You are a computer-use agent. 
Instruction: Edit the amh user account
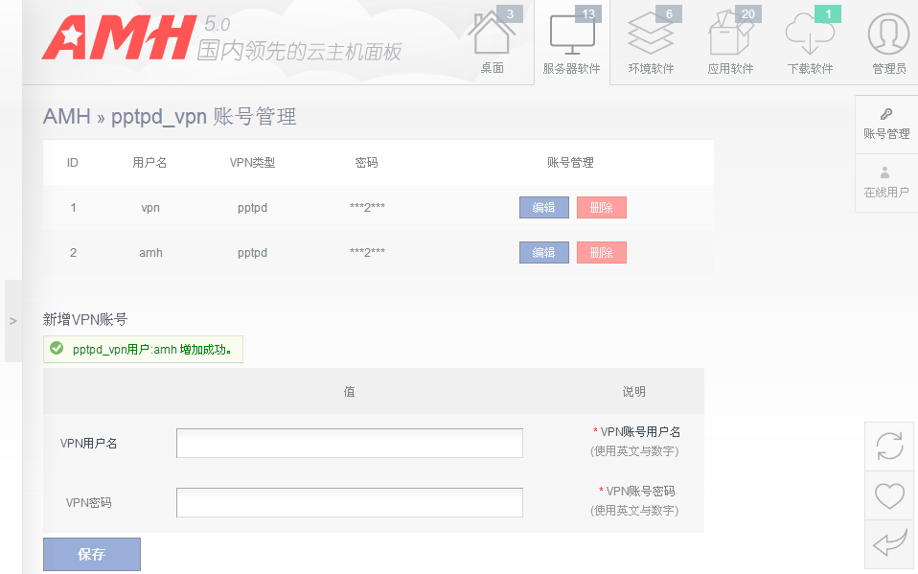click(x=543, y=252)
